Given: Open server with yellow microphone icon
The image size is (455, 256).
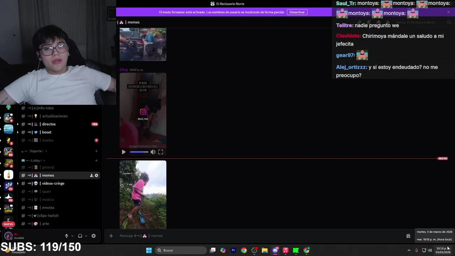Looking at the screenshot, I should tap(9, 140).
